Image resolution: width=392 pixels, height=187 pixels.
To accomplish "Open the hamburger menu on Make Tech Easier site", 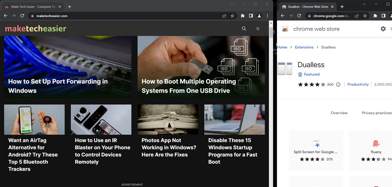I will pos(258,29).
